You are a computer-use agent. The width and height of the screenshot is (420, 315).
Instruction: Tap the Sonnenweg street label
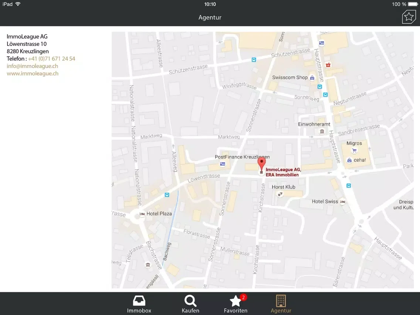point(307,98)
